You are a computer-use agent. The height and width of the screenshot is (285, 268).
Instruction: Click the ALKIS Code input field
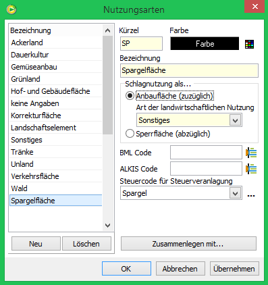tap(206, 169)
